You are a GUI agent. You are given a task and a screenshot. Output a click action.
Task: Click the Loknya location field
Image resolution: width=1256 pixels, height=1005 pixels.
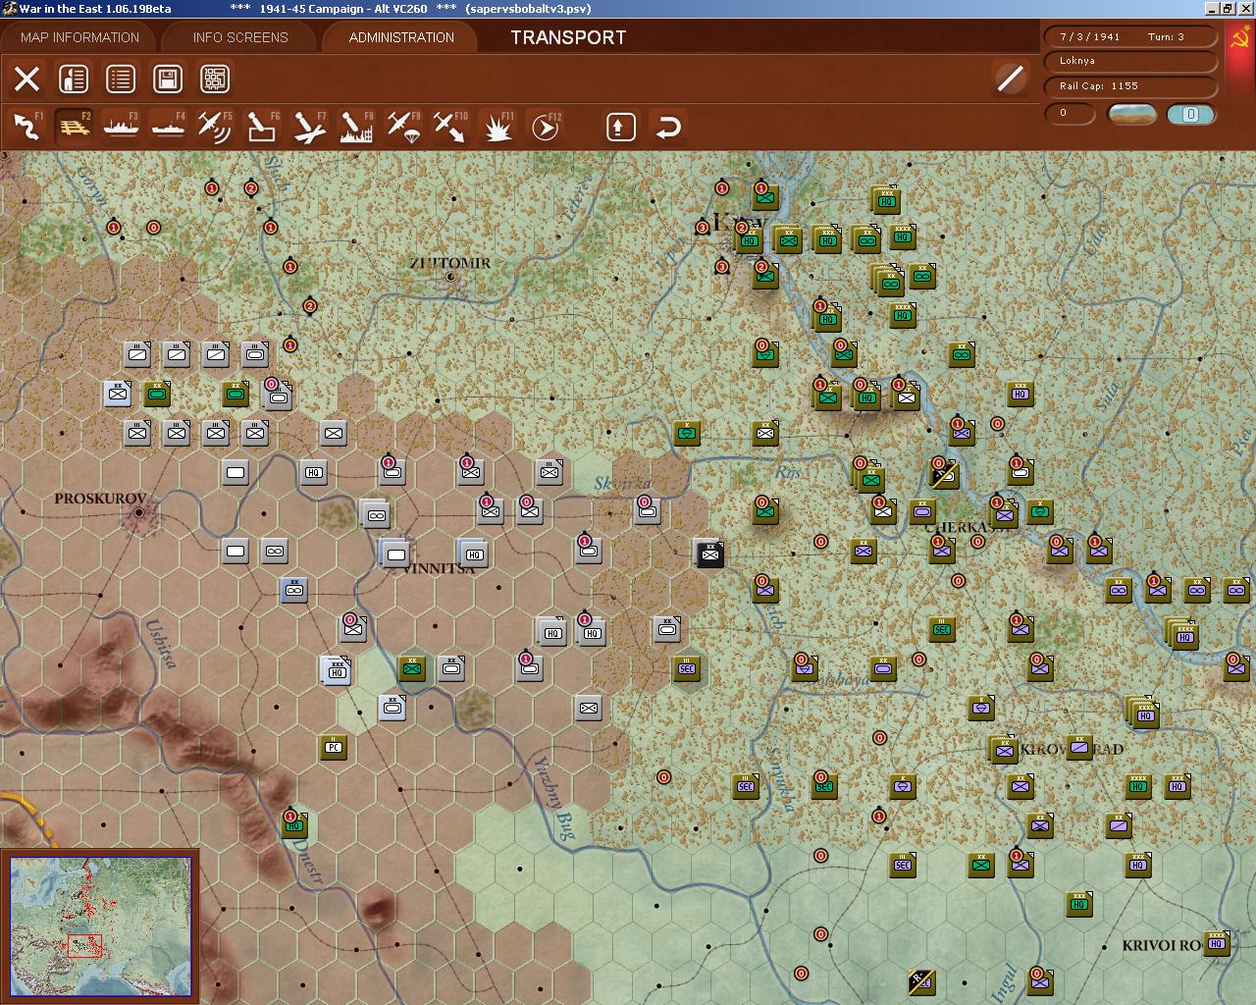pyautogui.click(x=1131, y=61)
